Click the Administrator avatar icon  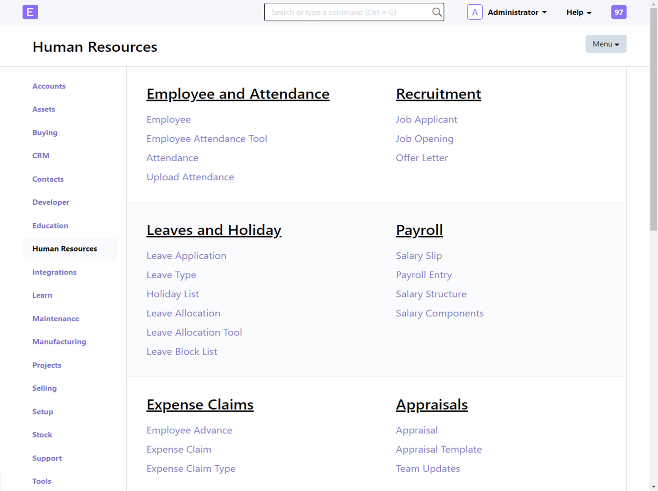click(475, 12)
